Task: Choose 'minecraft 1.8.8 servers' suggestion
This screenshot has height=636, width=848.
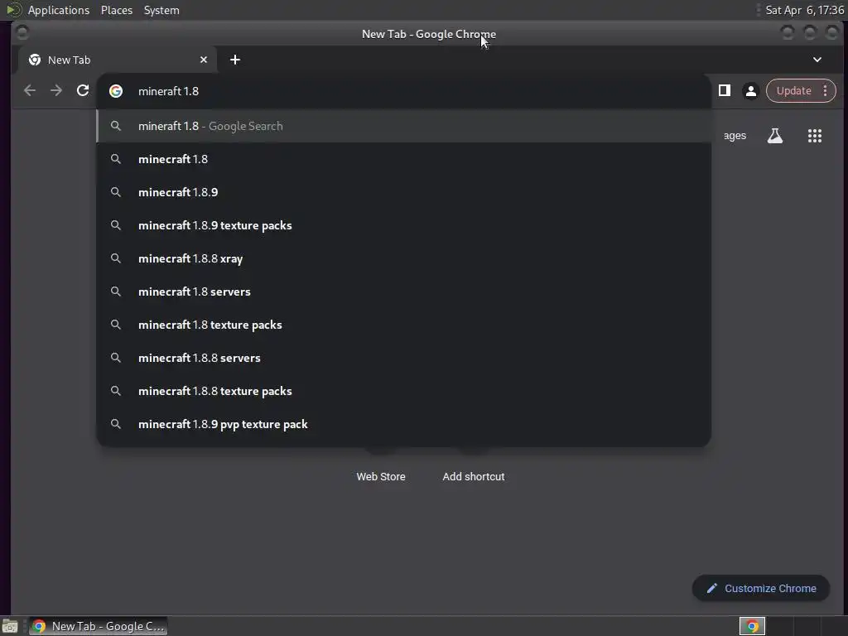Action: (x=404, y=358)
